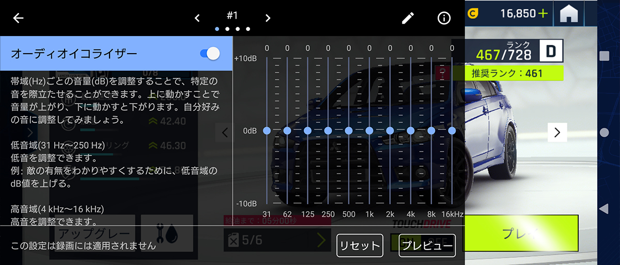Tap the back arrow icon
Viewport: 620px width, 265px height.
click(x=19, y=18)
